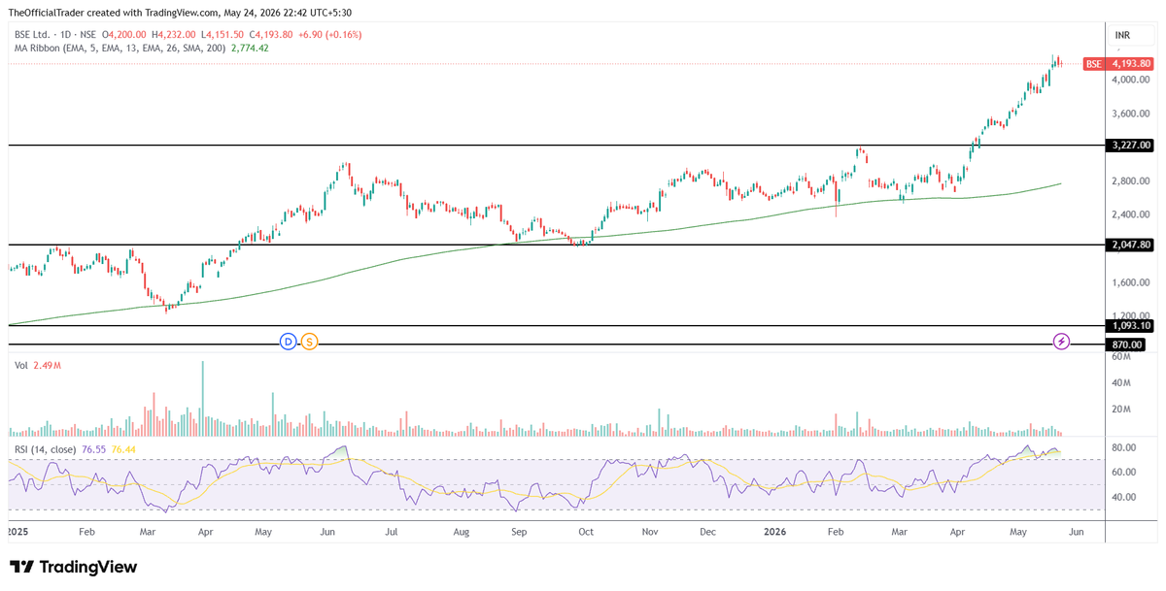The width and height of the screenshot is (1166, 591).
Task: Click the RSI (14, close) indicator legend
Action: click(46, 449)
